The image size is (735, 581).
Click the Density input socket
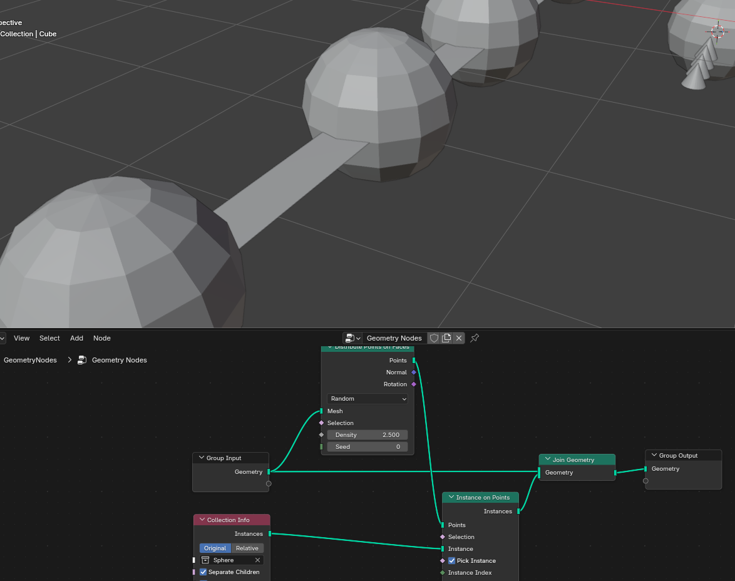coord(322,434)
